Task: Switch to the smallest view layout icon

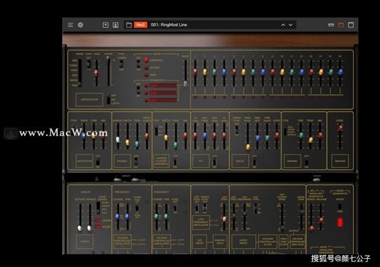Action: [331, 25]
